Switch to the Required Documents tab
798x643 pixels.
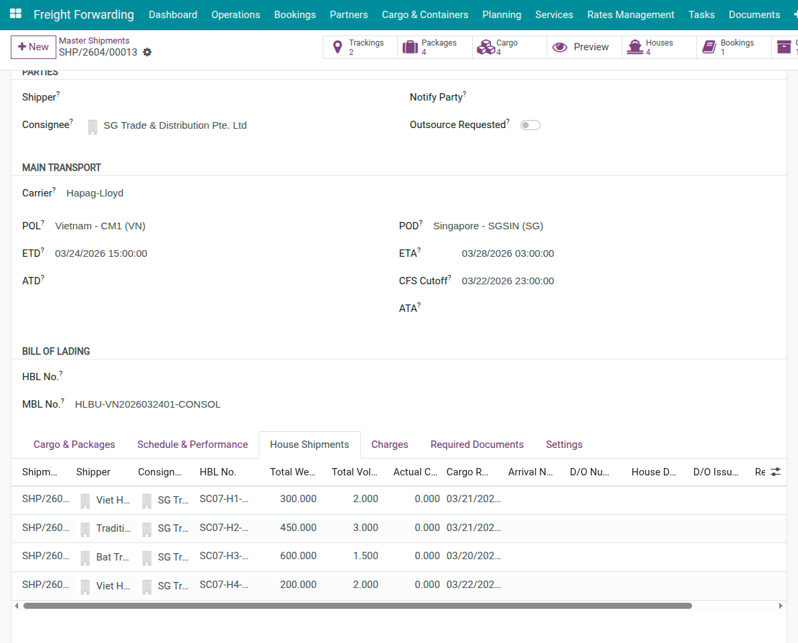click(x=477, y=445)
